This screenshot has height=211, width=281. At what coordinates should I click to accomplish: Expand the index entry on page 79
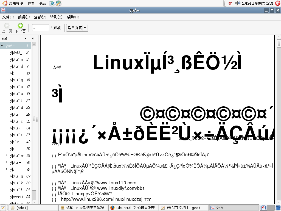(7, 169)
